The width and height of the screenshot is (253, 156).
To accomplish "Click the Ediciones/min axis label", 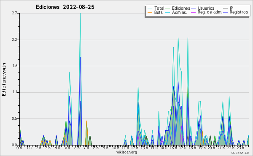I will coord(4,79).
